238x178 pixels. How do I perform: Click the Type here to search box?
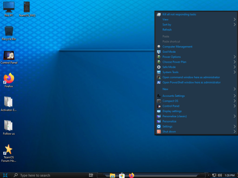point(49,175)
